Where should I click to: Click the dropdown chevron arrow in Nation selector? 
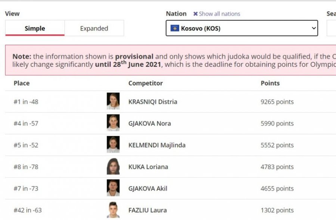point(314,28)
